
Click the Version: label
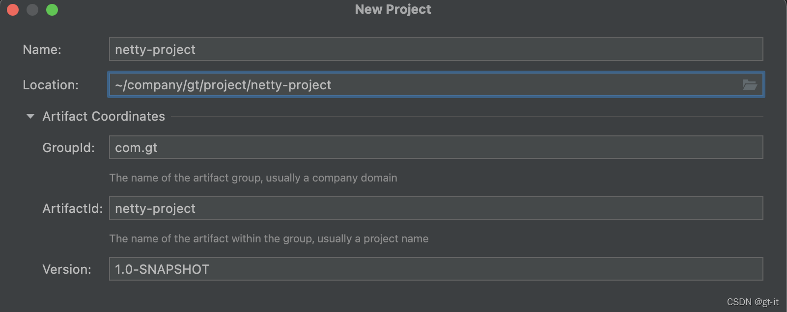pos(67,269)
